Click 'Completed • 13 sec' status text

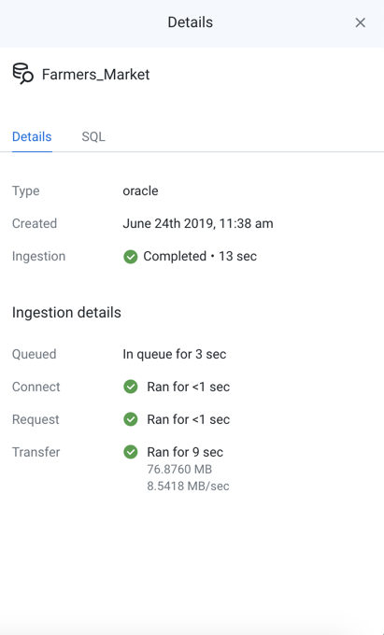click(200, 257)
